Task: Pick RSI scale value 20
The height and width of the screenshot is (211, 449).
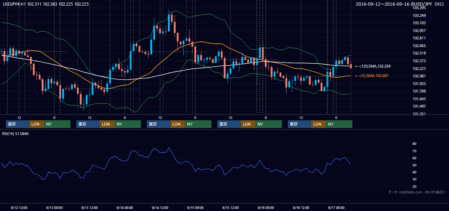Action: pyautogui.click(x=414, y=186)
